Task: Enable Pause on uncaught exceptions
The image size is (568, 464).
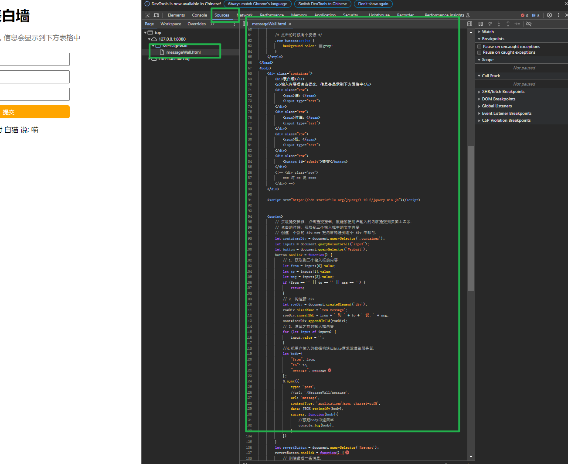Action: [480, 47]
